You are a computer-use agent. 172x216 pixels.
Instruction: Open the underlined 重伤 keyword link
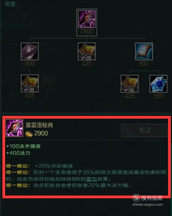tap(92, 179)
